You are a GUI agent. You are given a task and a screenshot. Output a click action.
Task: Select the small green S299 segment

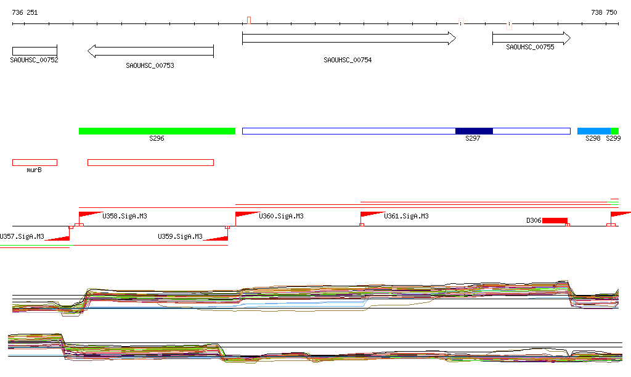tap(614, 131)
